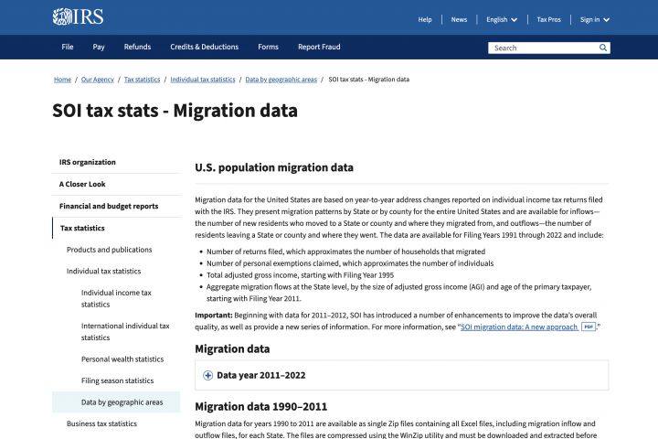
Task: Click SOI tax stats breadcrumb current page text
Action: click(x=369, y=80)
